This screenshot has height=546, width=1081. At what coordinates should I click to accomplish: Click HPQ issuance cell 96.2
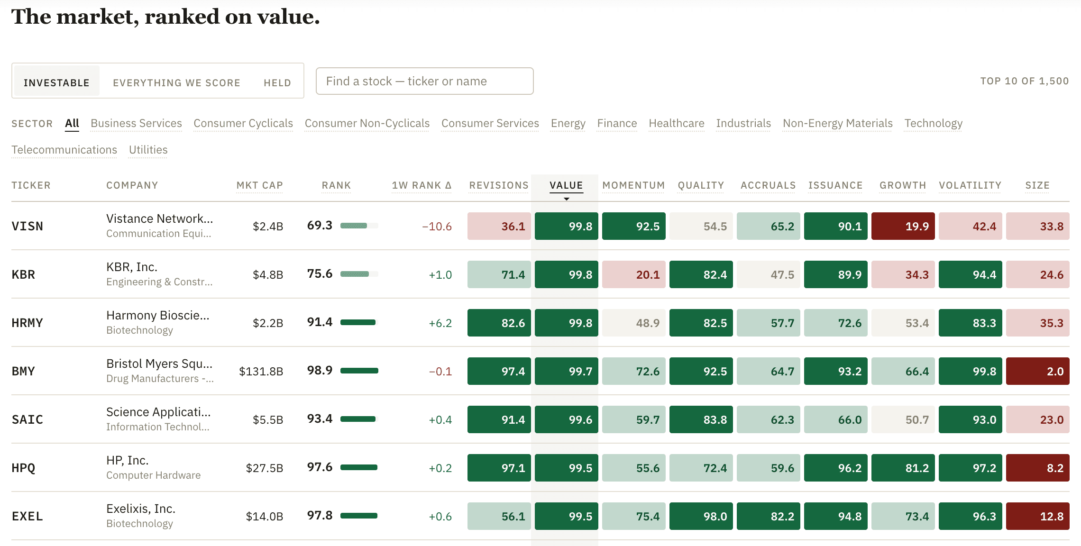click(x=835, y=468)
